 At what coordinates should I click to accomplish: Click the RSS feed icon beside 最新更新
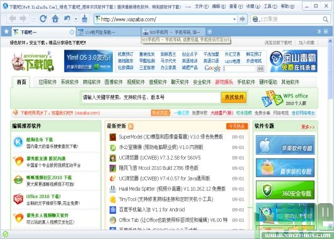[x=130, y=126]
